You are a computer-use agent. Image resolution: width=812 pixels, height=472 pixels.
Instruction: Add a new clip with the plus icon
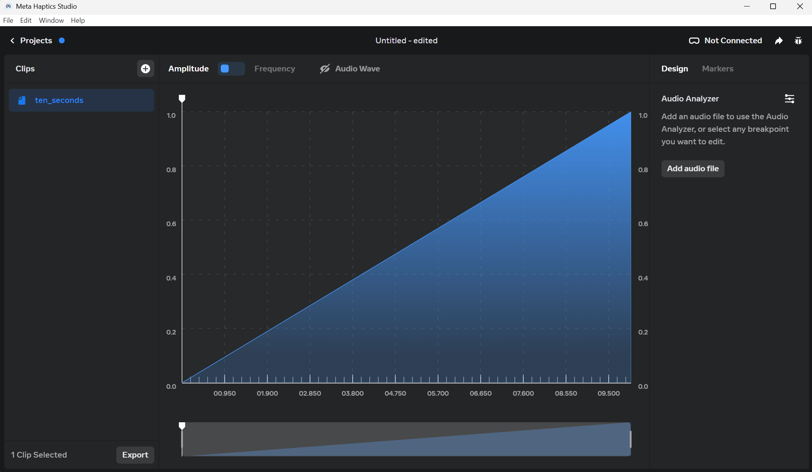[146, 69]
